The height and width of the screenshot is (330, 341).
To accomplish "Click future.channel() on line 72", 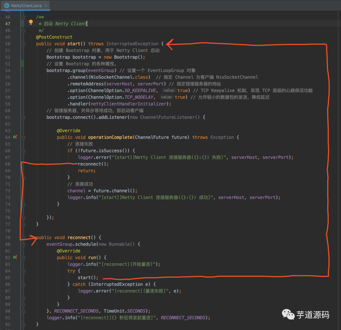I will [114, 191].
